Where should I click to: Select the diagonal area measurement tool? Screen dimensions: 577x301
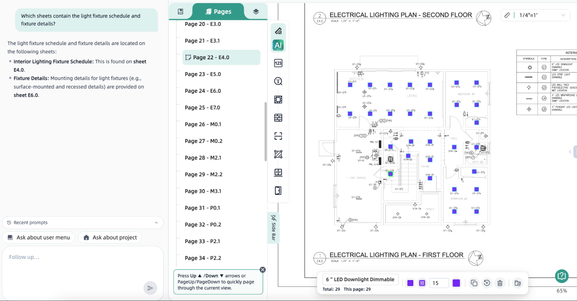coord(278,154)
